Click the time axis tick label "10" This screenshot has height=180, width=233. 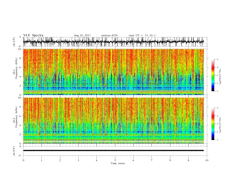click(x=207, y=160)
